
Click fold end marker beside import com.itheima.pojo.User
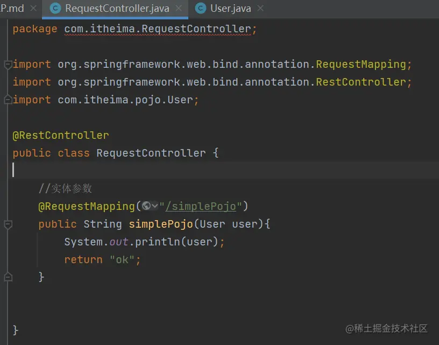(8, 100)
